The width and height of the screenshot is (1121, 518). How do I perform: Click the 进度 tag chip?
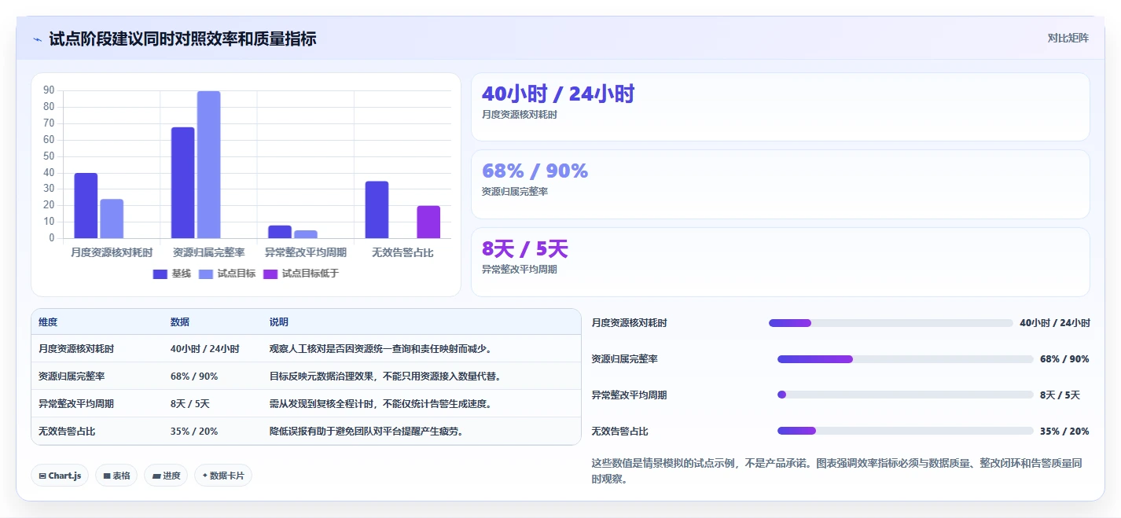[x=166, y=476]
